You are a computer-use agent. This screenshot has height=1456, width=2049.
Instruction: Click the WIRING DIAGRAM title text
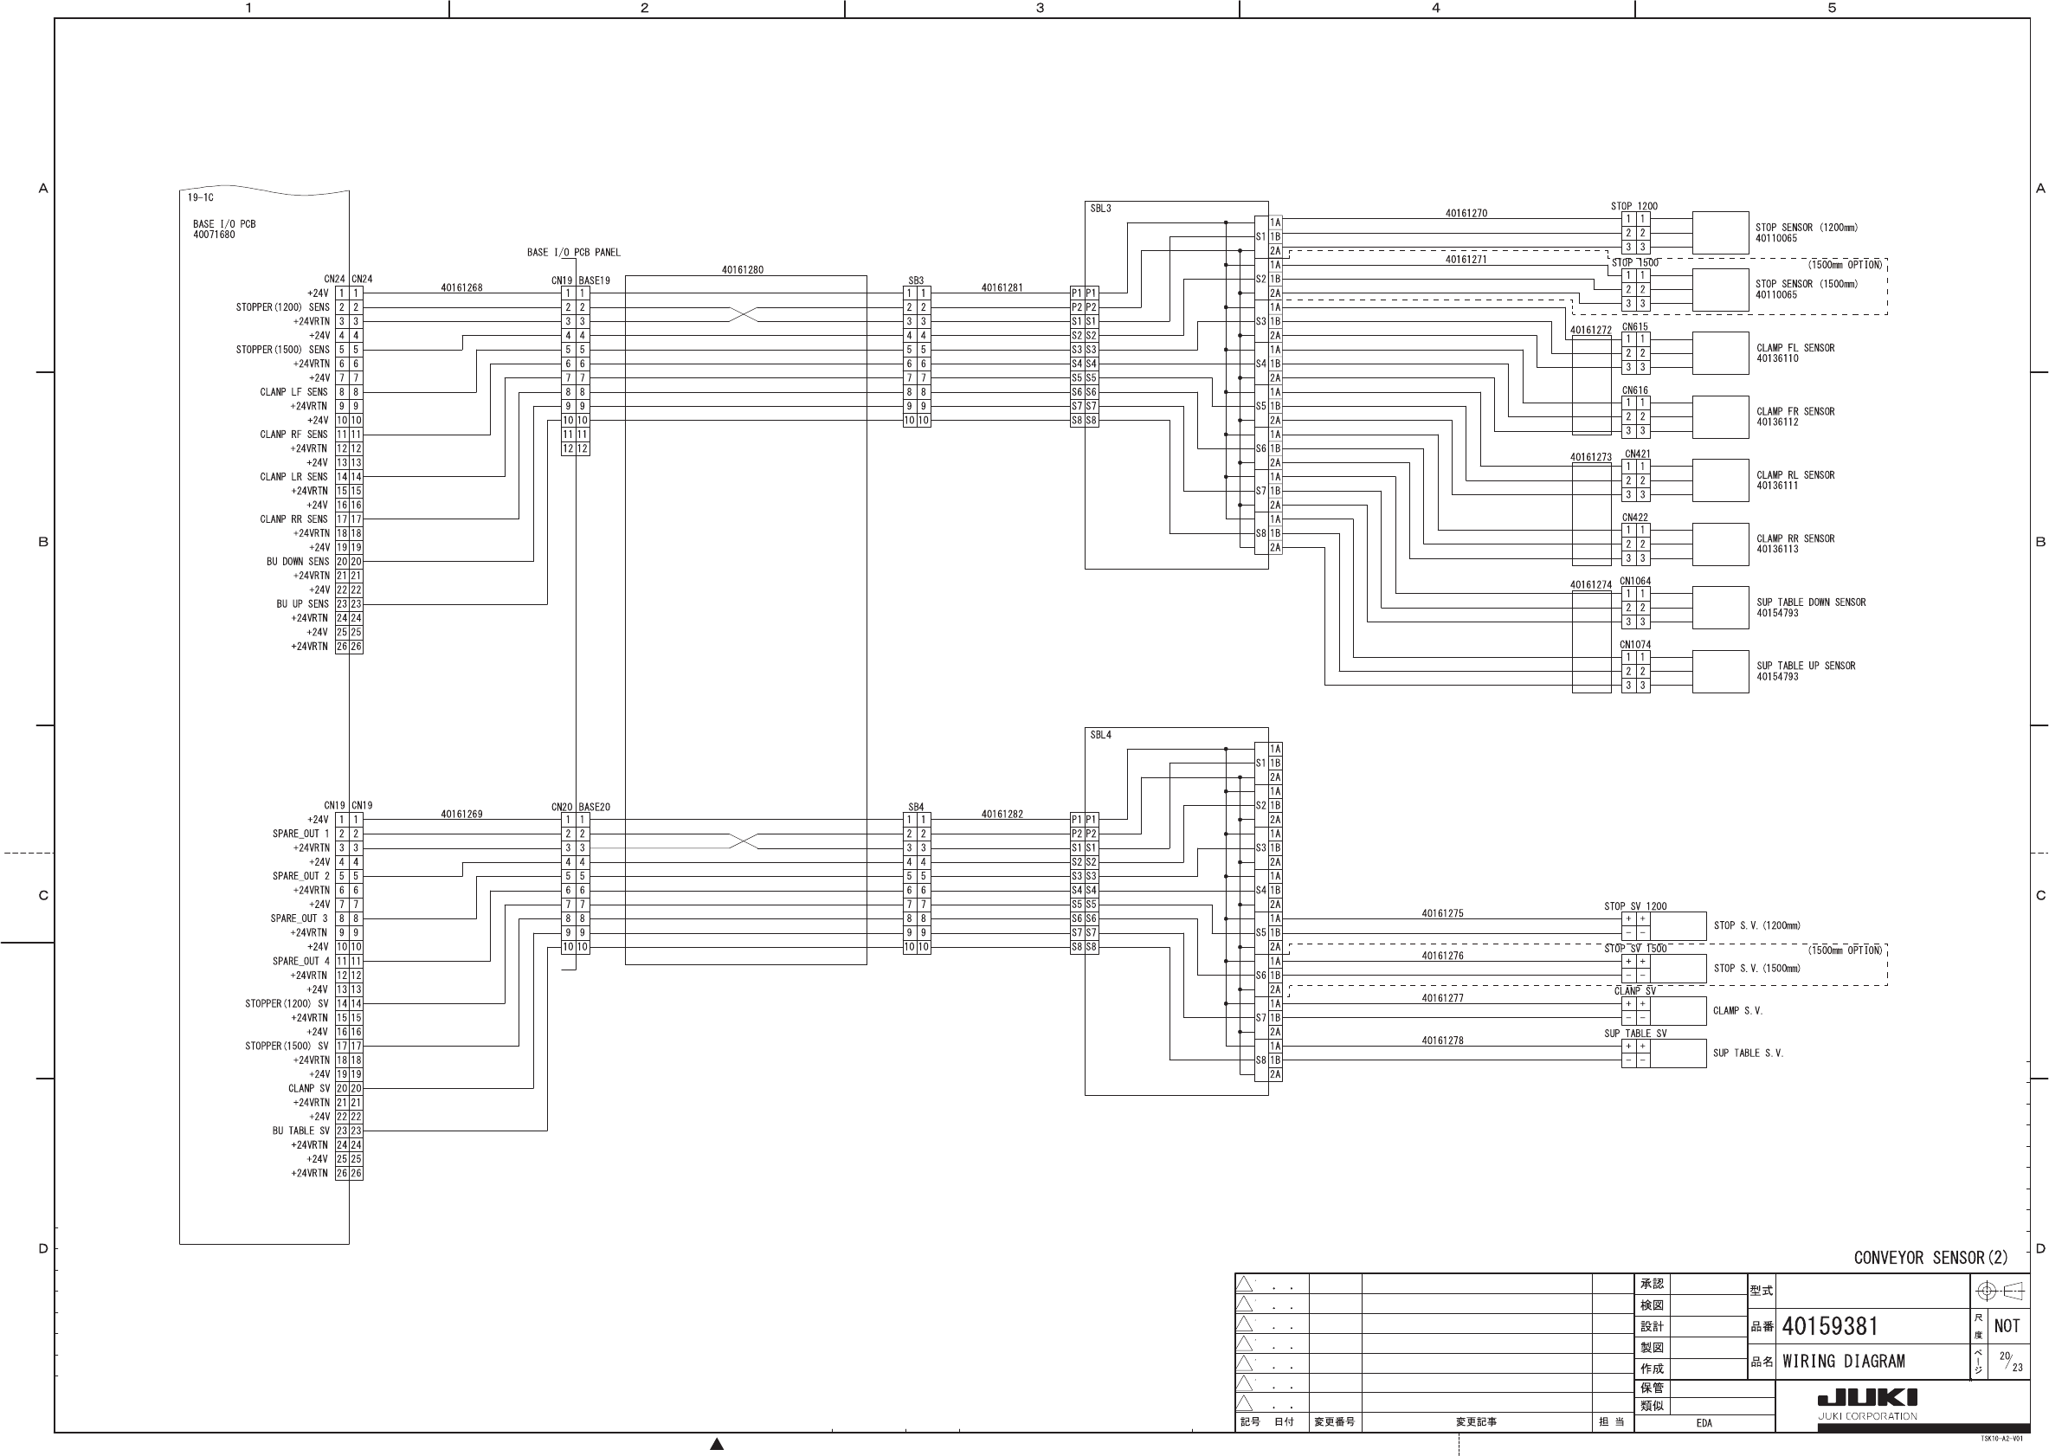pyautogui.click(x=1843, y=1361)
